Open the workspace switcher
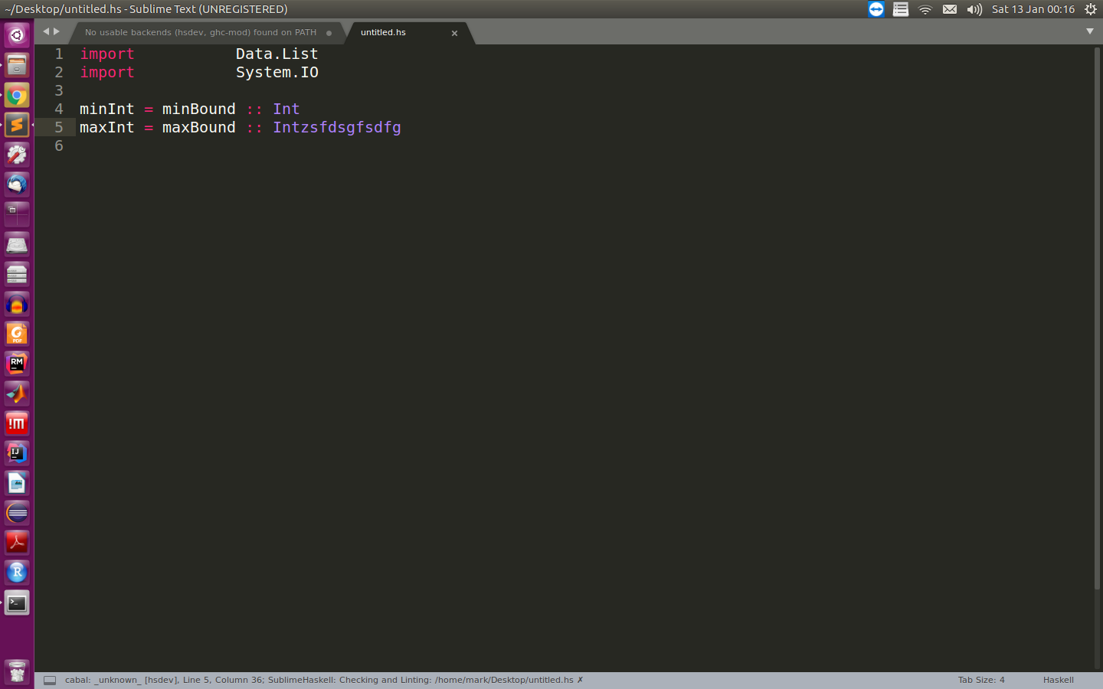Viewport: 1103px width, 689px height. click(17, 214)
